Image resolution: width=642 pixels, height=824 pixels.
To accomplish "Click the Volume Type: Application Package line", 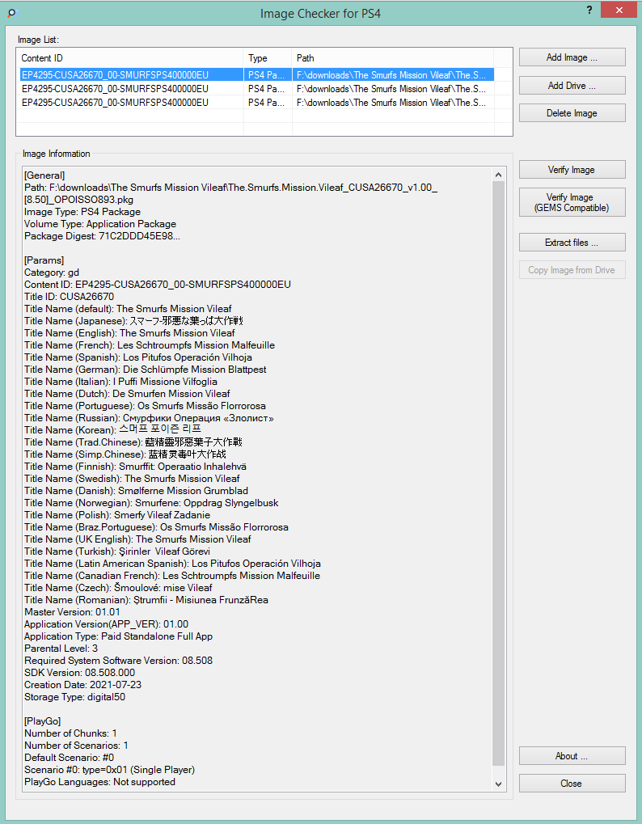I will click(x=100, y=224).
